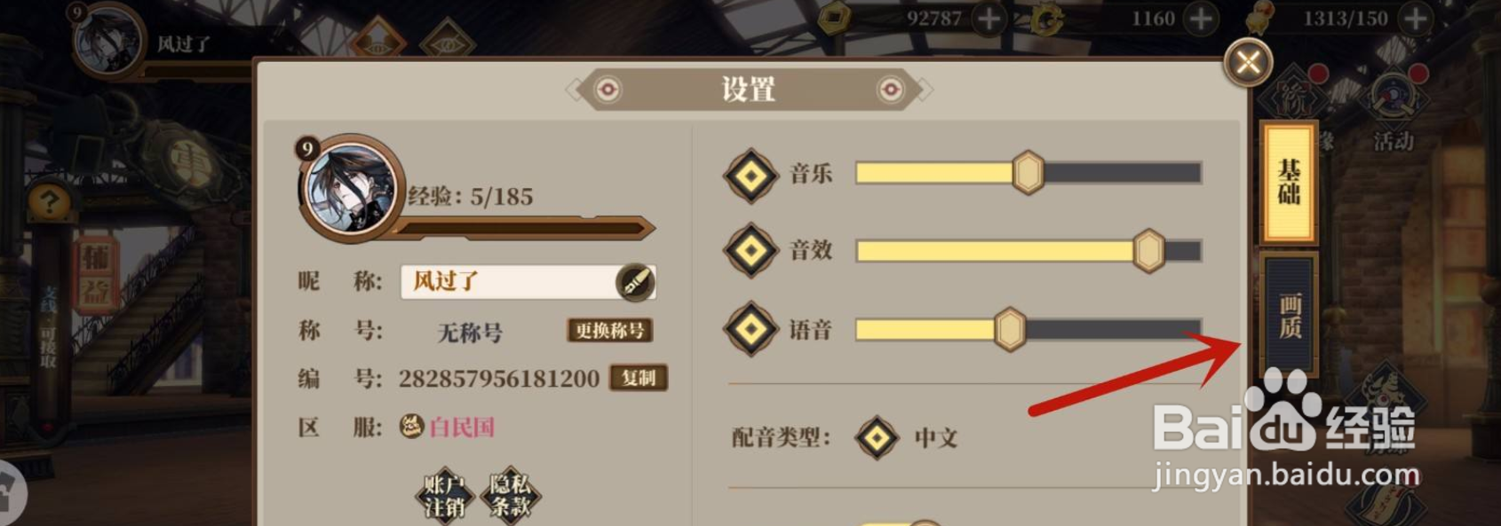This screenshot has height=526, width=1501.
Task: Switch to the 基础 tab
Action: tap(1289, 183)
